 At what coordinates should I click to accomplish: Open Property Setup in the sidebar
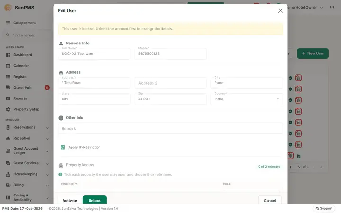point(27,109)
